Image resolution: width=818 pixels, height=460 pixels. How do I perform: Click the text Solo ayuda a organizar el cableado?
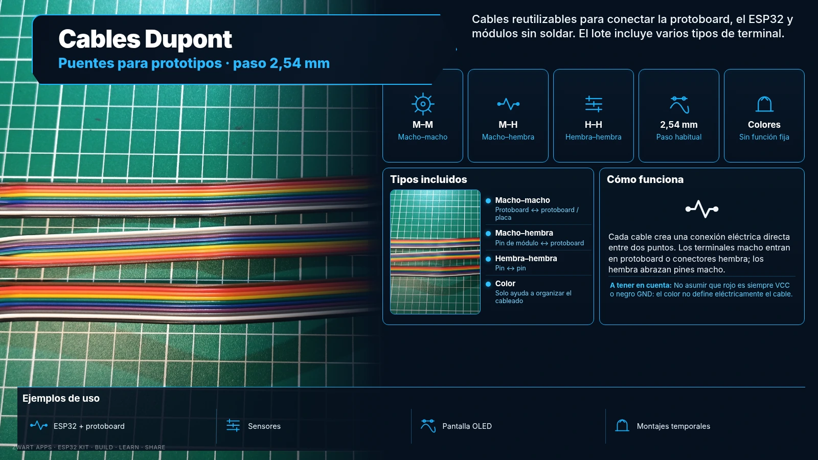pyautogui.click(x=533, y=297)
